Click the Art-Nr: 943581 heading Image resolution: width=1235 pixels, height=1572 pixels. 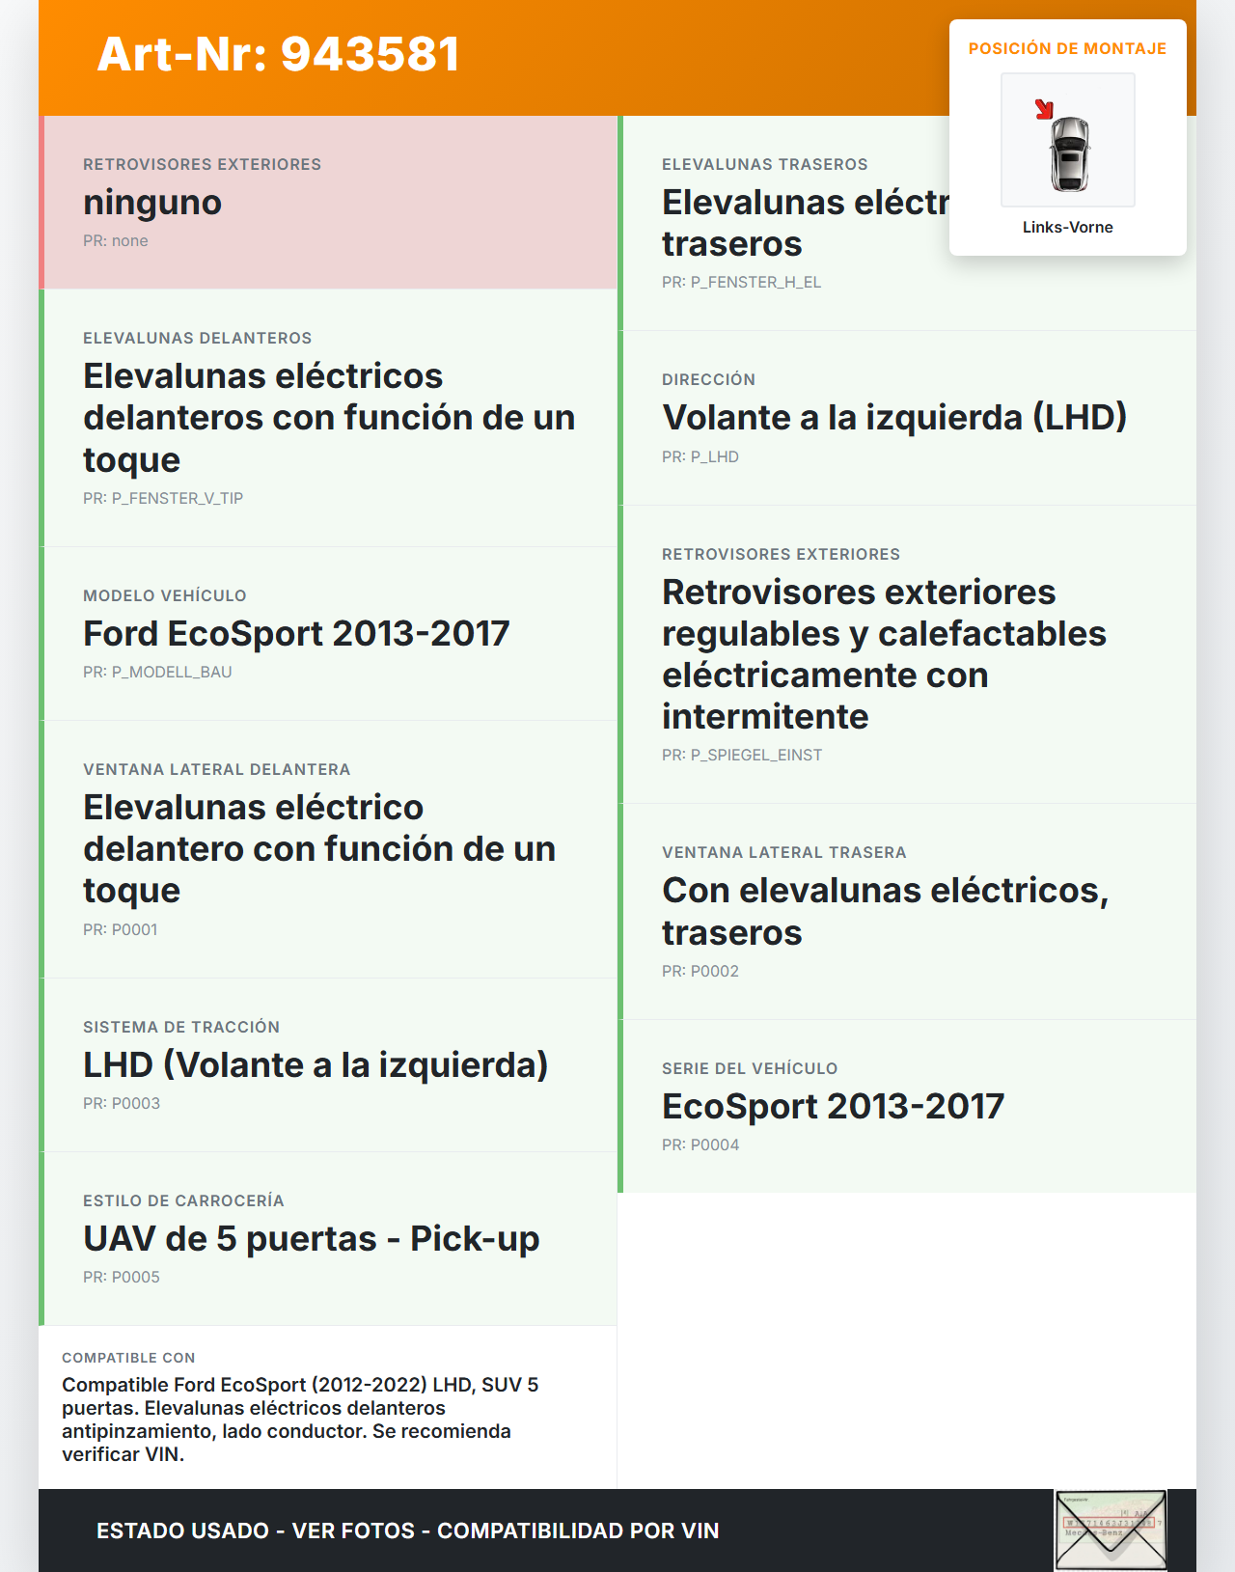pyautogui.click(x=278, y=54)
